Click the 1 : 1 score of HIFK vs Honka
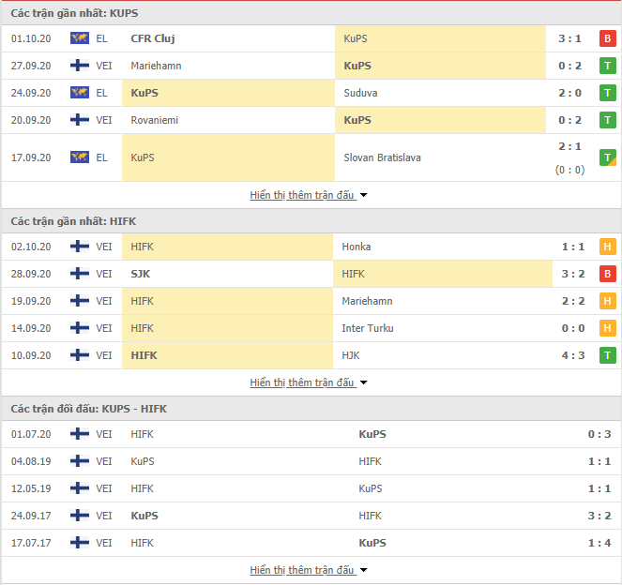This screenshot has height=585, width=622. [x=573, y=247]
